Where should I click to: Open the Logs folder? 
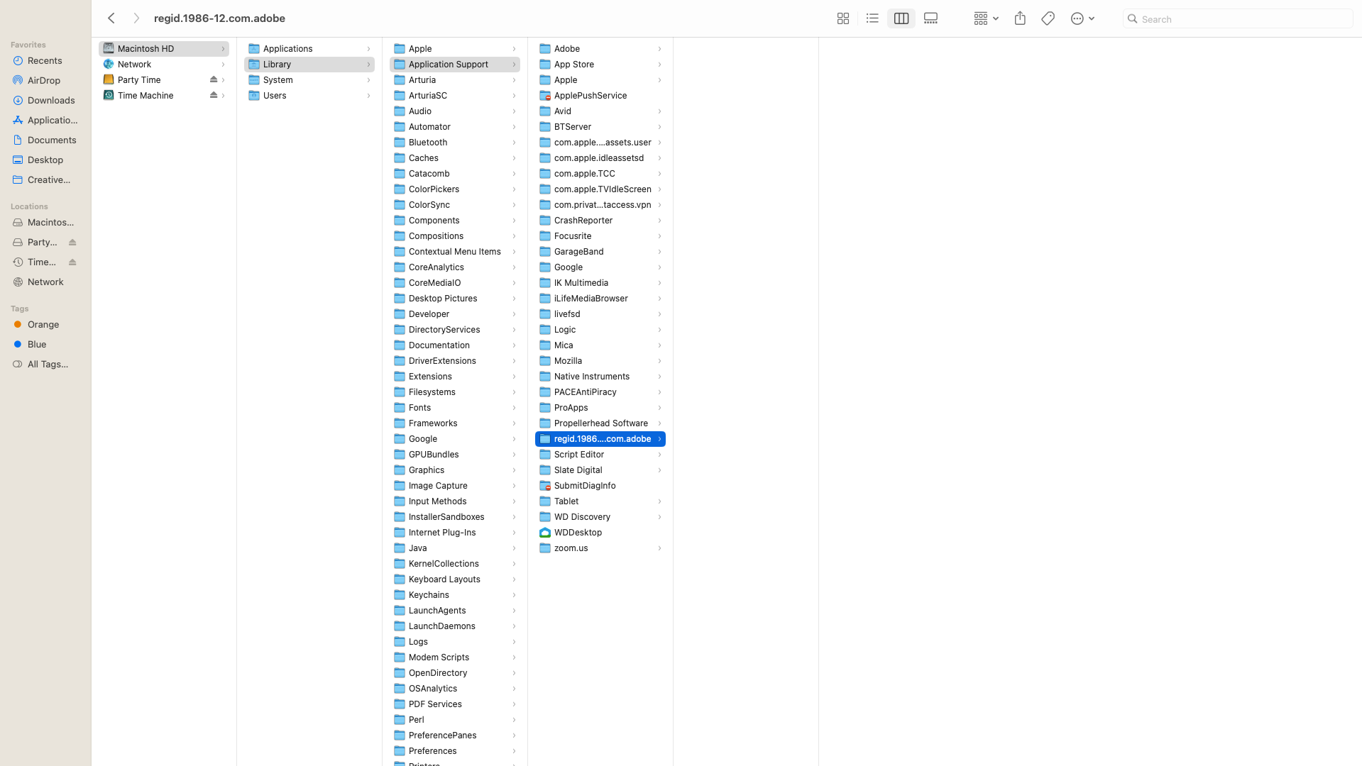pos(455,642)
